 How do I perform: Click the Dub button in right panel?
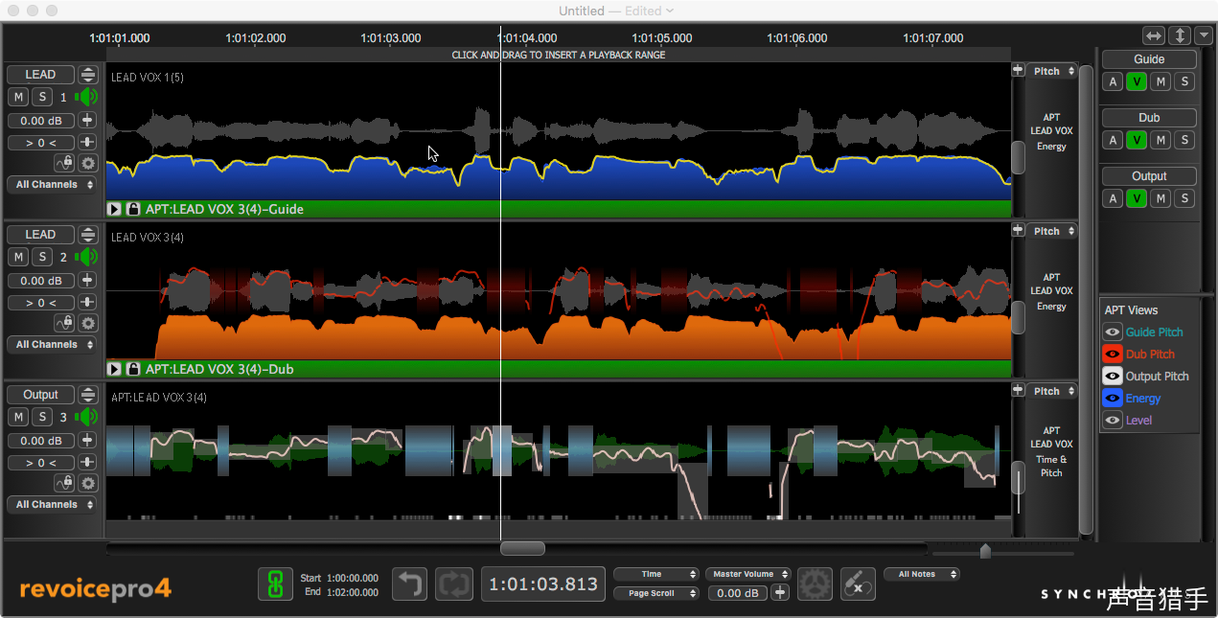point(1149,118)
